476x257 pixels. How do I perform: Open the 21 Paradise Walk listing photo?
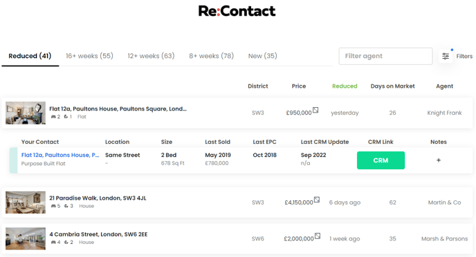(x=26, y=202)
